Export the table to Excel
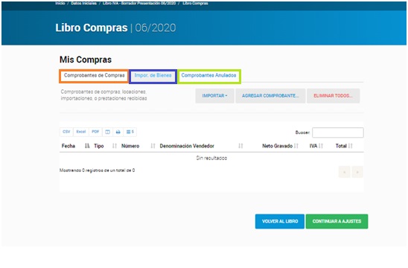 (x=81, y=132)
